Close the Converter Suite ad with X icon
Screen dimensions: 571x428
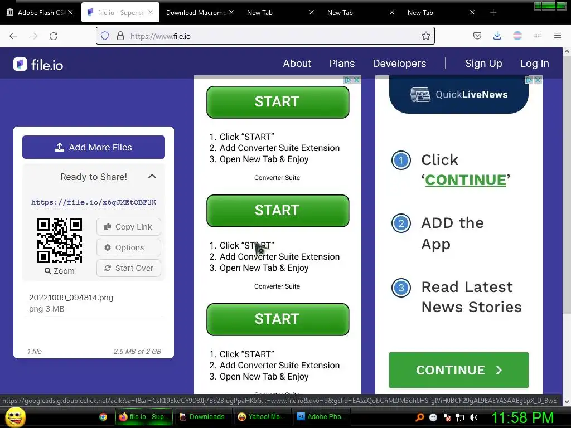[357, 80]
